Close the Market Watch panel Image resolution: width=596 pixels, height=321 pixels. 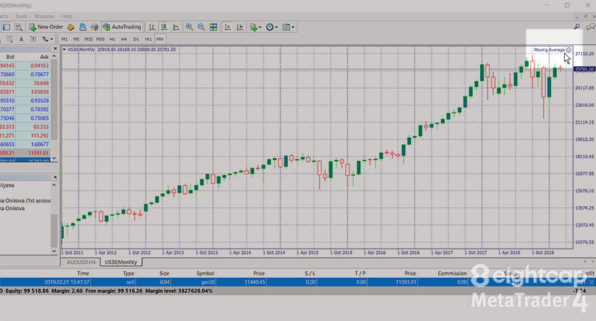(x=55, y=49)
